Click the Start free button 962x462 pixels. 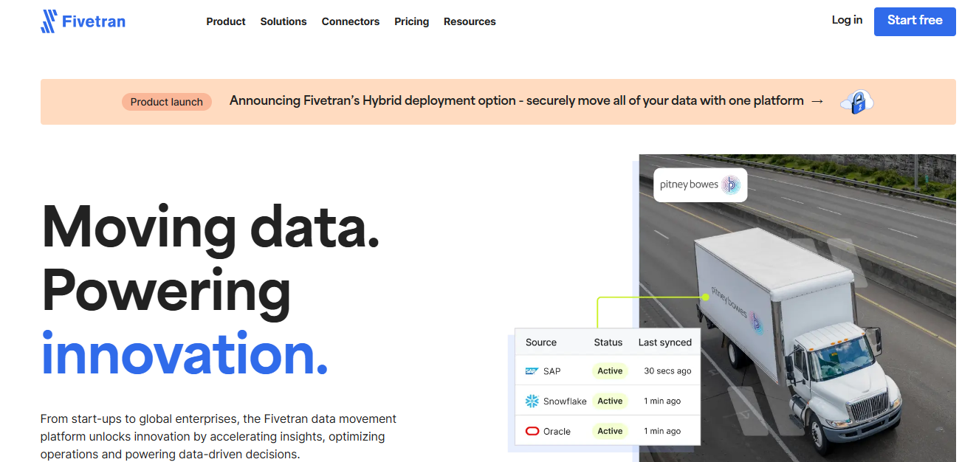(x=915, y=21)
